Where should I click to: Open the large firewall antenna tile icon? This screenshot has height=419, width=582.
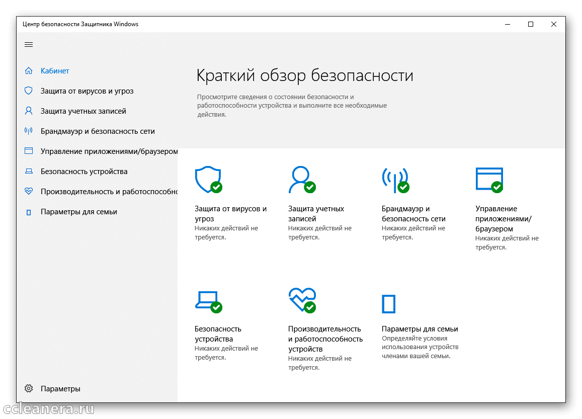click(x=396, y=180)
